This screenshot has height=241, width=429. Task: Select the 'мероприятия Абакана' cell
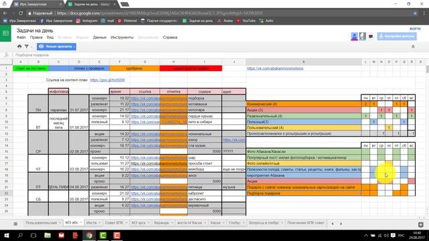(304, 175)
